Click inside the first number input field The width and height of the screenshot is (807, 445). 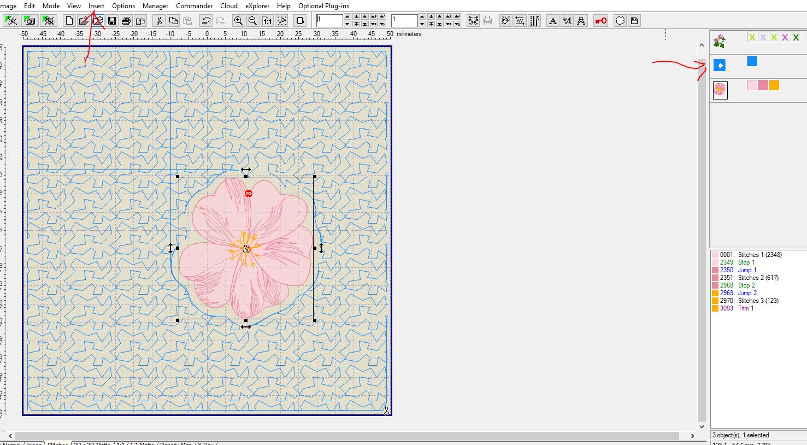pos(329,21)
